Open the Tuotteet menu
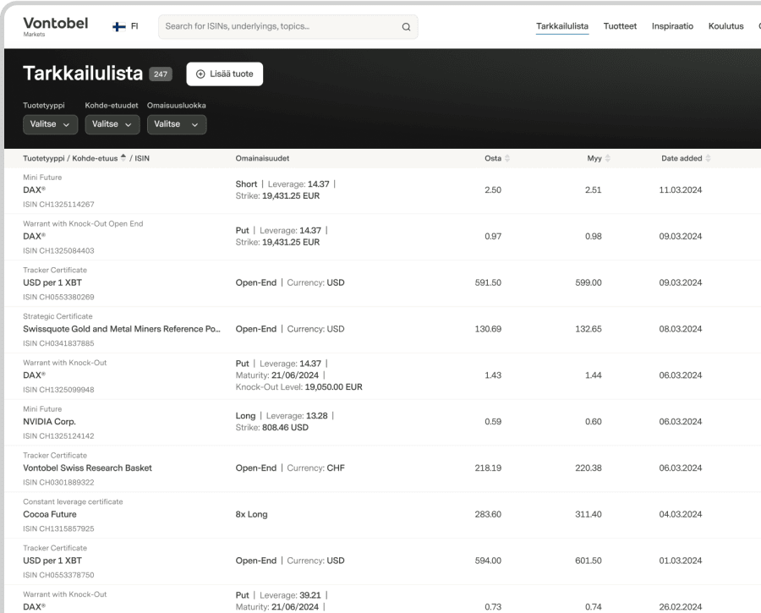This screenshot has width=761, height=613. pyautogui.click(x=620, y=26)
